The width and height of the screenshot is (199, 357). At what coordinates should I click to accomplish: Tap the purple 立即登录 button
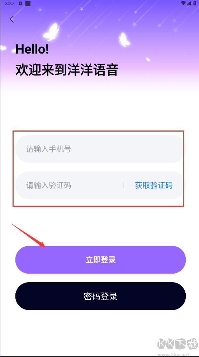click(100, 260)
